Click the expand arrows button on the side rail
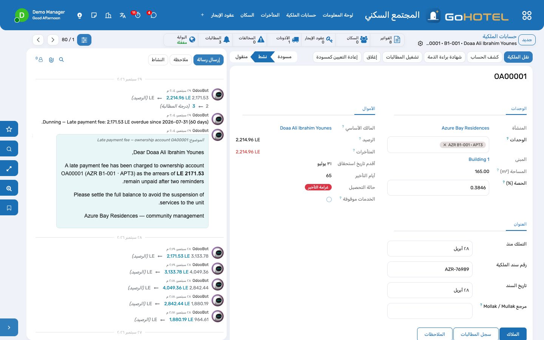The width and height of the screenshot is (544, 340). (x=9, y=168)
